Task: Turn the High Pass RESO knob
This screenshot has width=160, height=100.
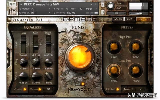Action: (135, 47)
